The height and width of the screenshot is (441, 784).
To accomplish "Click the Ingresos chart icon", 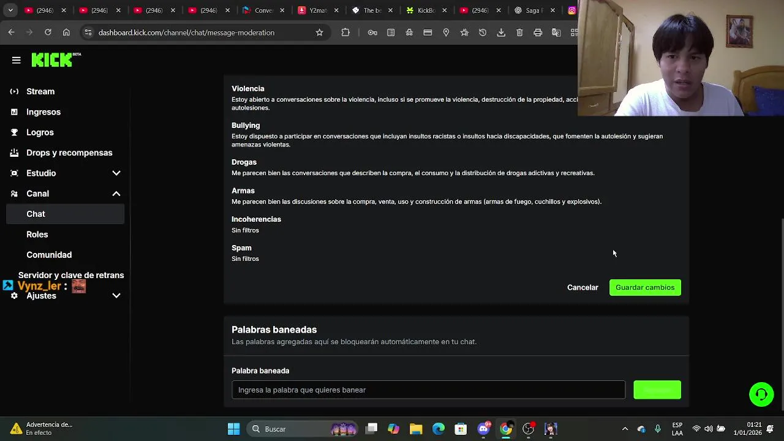I will pyautogui.click(x=14, y=112).
